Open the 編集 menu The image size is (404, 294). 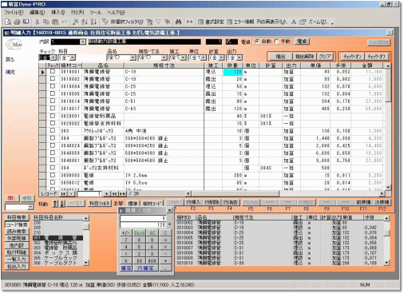point(38,12)
